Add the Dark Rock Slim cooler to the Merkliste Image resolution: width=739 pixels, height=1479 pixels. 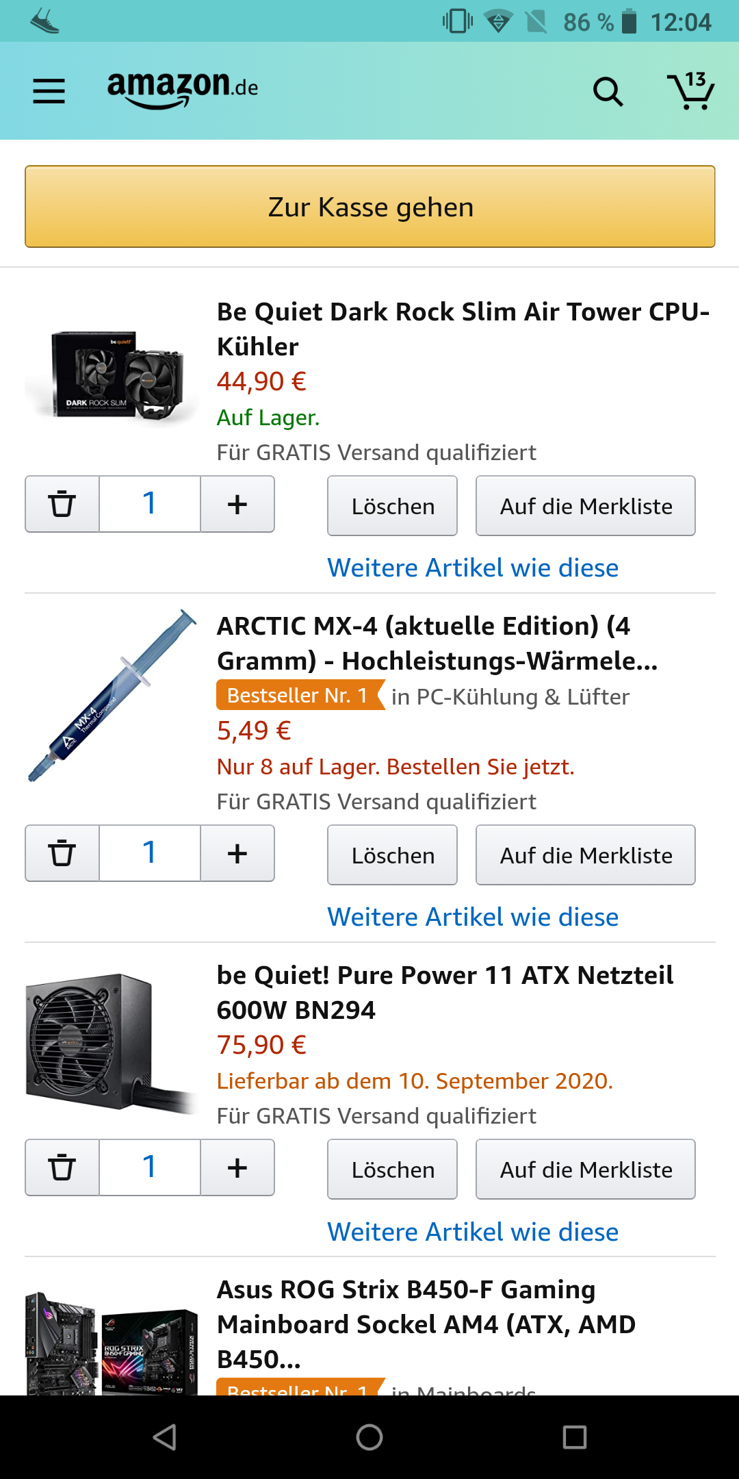pos(585,505)
